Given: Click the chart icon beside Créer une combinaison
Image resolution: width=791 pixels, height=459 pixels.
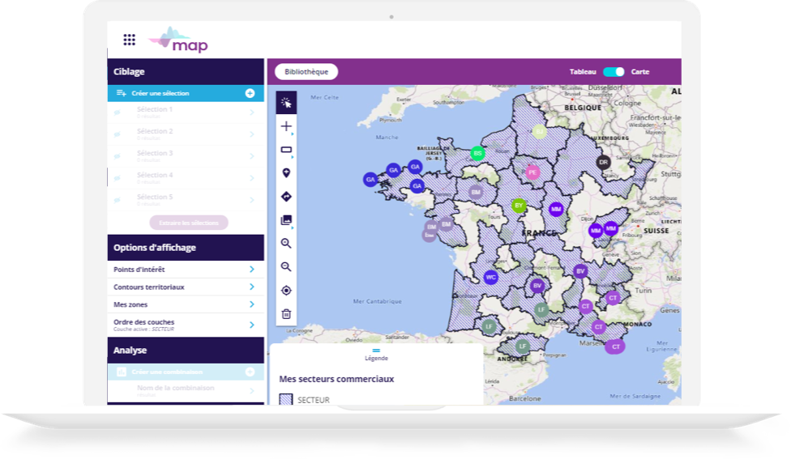Looking at the screenshot, I should (121, 372).
